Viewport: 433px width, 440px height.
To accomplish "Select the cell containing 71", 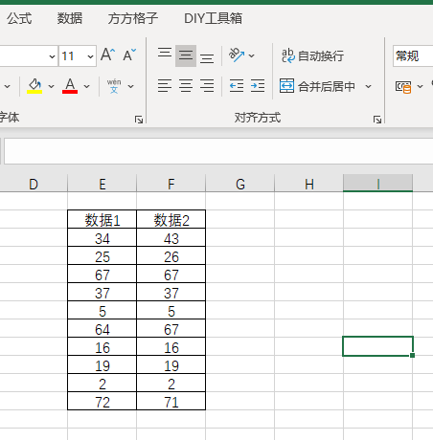I will [171, 401].
